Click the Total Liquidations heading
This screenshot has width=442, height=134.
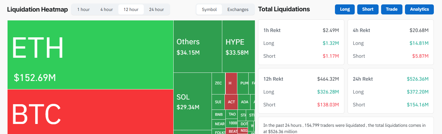284,9
